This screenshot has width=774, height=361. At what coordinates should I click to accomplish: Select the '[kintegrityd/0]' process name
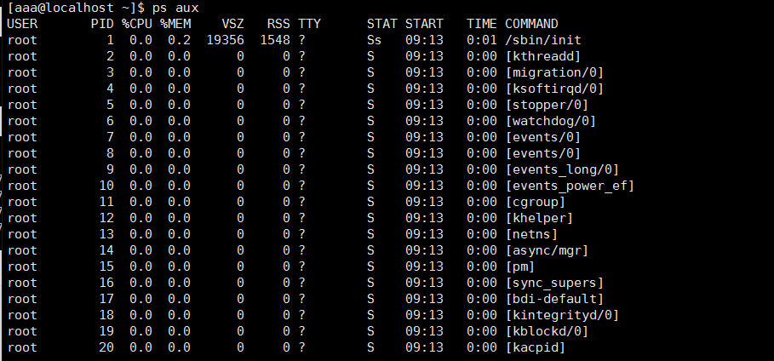(562, 316)
